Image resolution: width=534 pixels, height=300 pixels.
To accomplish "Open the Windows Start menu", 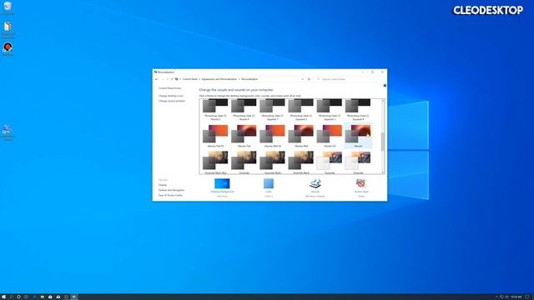I will (3, 297).
